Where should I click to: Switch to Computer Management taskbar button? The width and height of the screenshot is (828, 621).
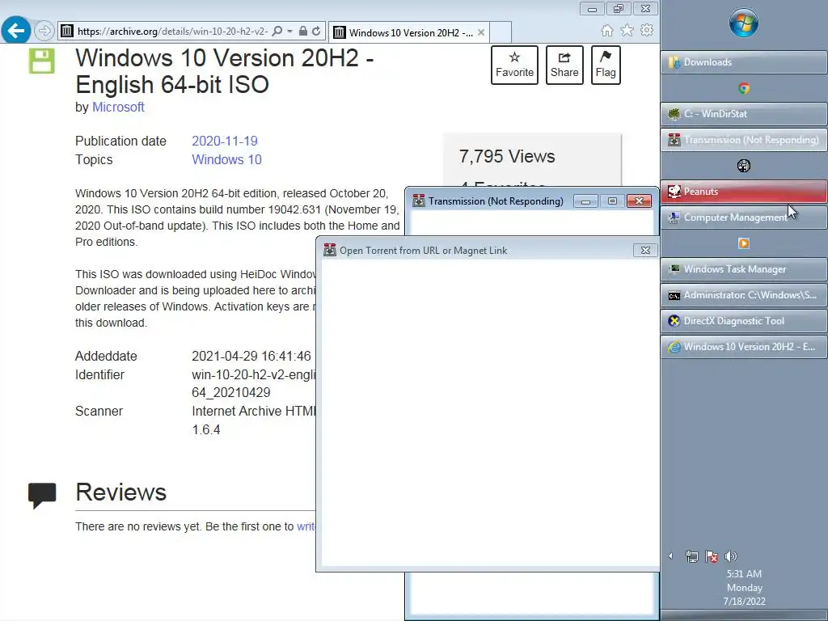(x=744, y=218)
